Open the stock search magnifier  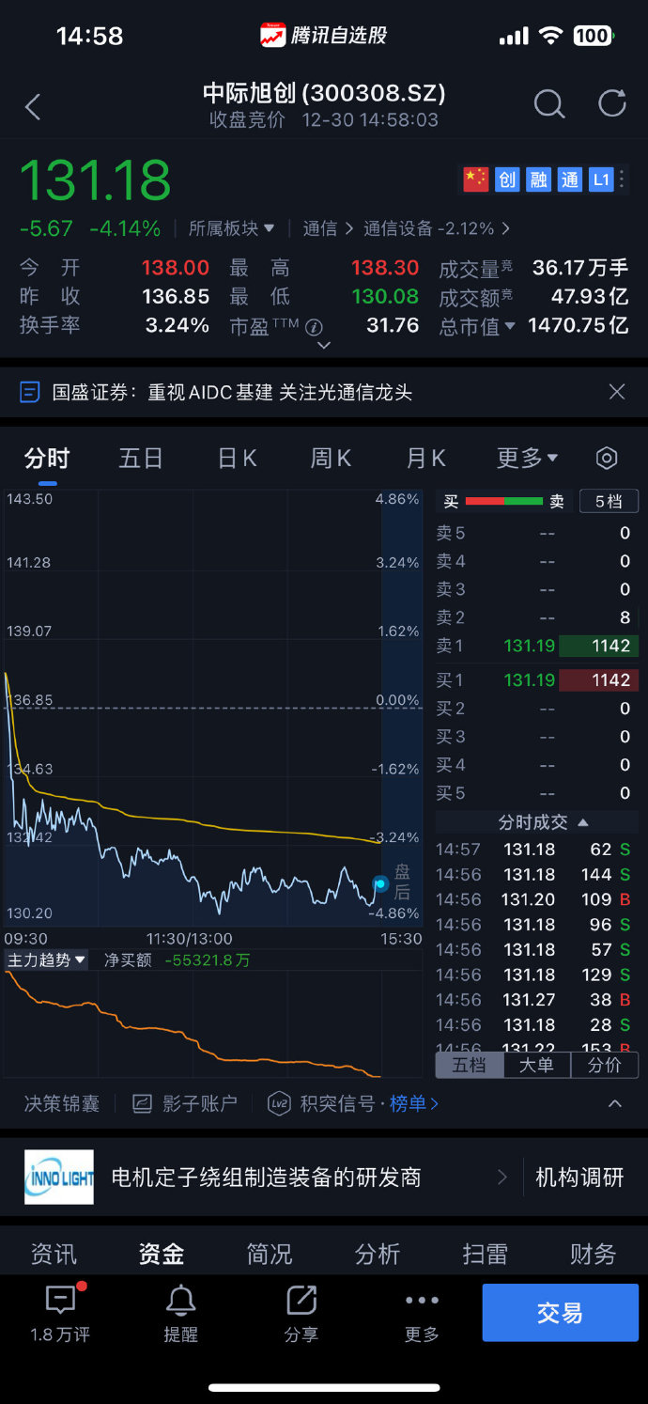(548, 104)
